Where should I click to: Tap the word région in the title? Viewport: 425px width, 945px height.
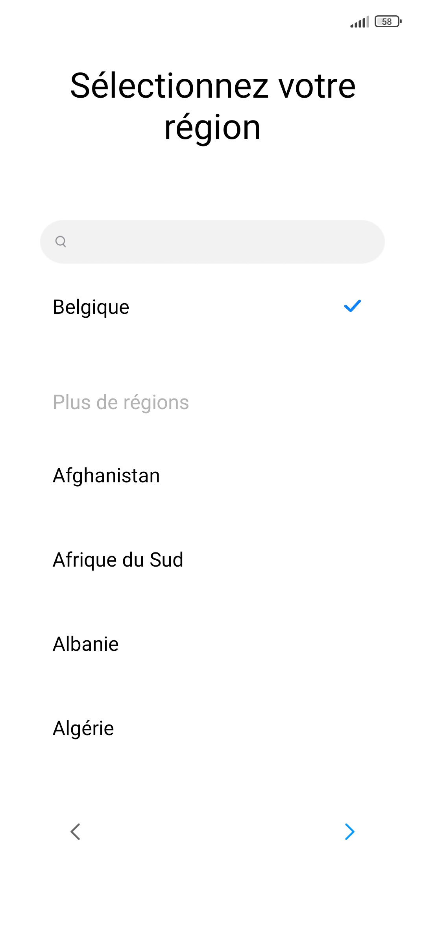[213, 128]
